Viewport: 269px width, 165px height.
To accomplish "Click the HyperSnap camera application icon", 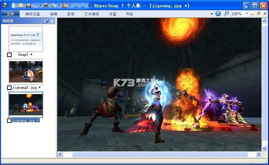I will pyautogui.click(x=4, y=5).
